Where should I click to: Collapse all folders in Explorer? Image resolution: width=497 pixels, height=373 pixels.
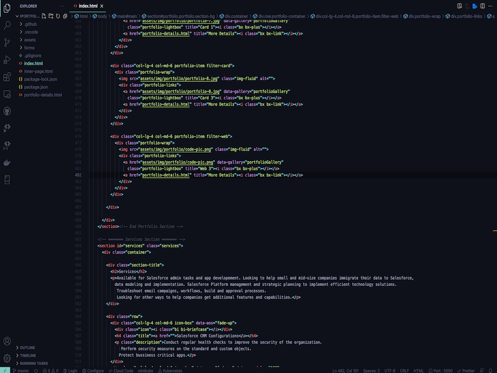tap(65, 16)
